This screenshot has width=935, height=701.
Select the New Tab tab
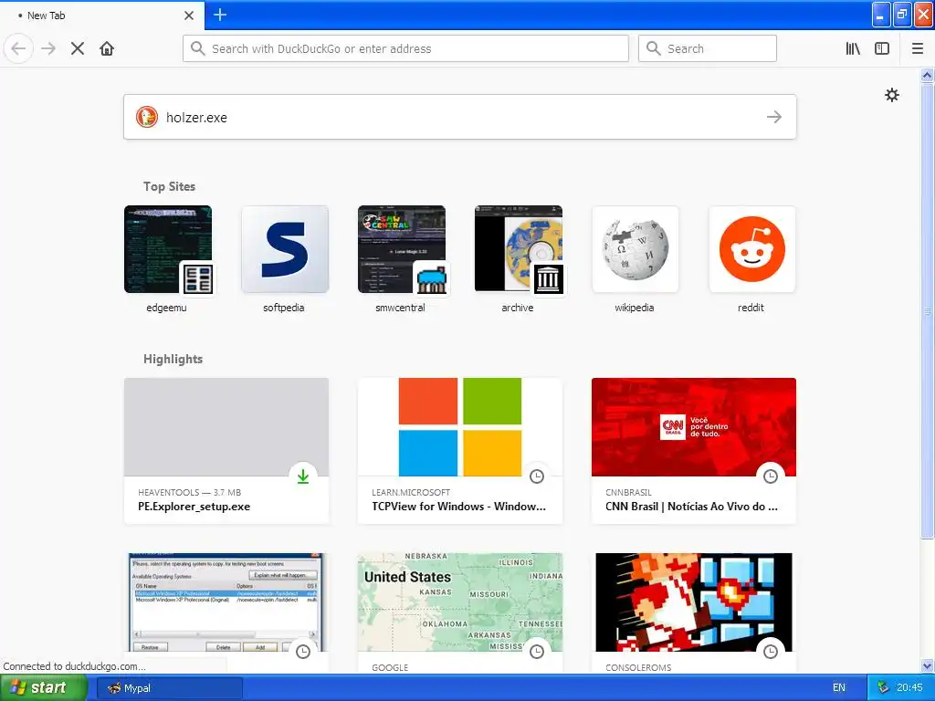point(102,16)
